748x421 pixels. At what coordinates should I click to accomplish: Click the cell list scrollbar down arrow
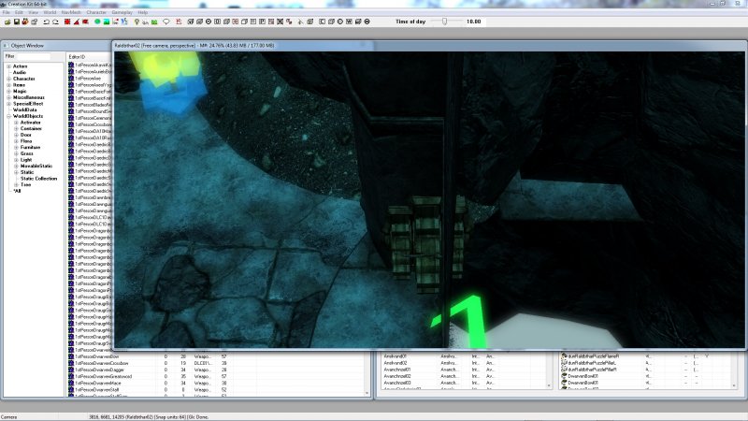pos(549,385)
